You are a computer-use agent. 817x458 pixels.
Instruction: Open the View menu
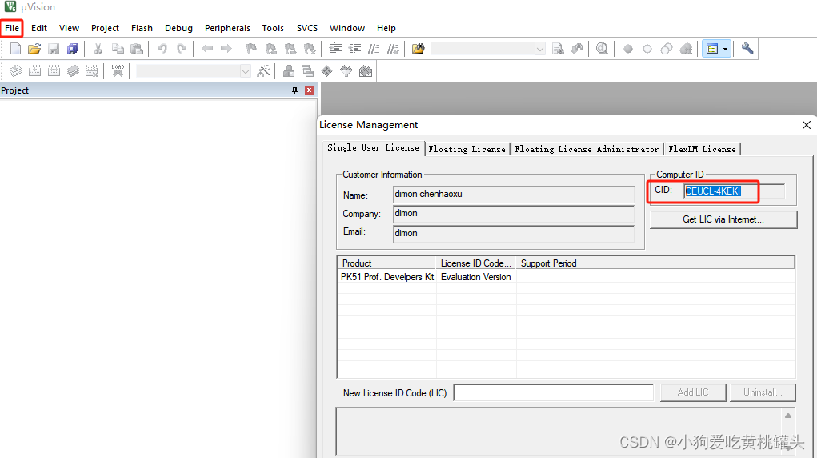tap(69, 28)
